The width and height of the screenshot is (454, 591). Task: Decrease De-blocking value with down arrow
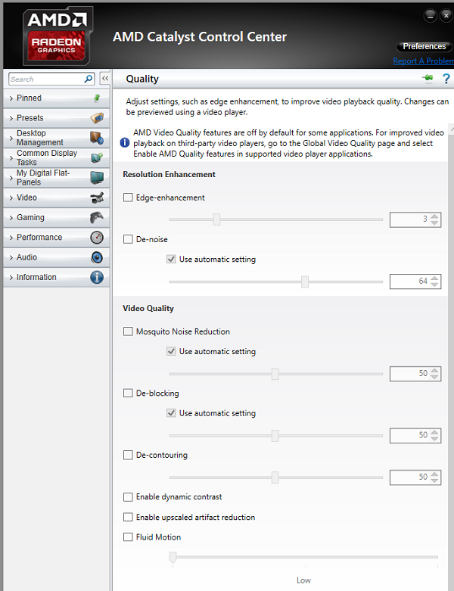435,439
